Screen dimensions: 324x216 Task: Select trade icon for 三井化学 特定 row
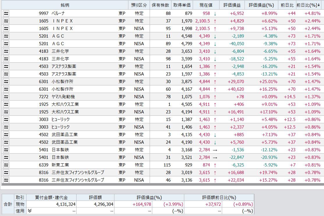(x=6, y=51)
